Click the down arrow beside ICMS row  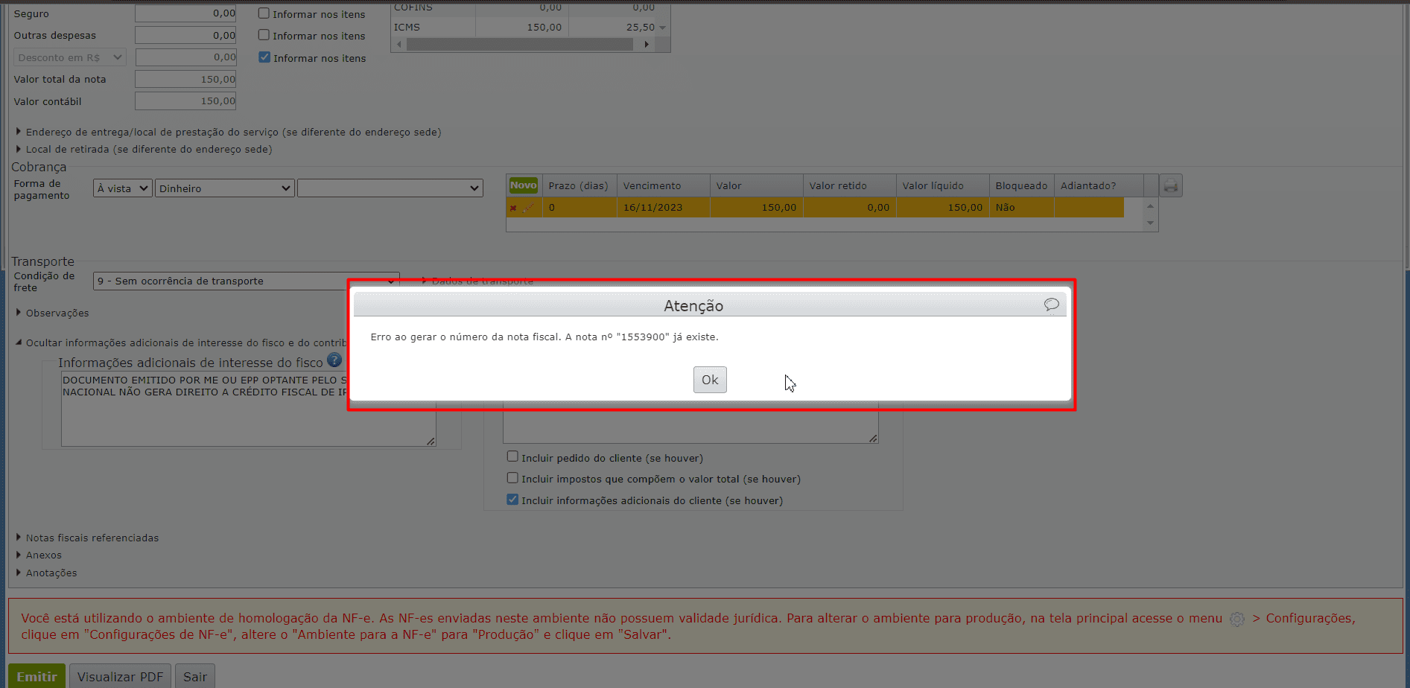point(663,28)
